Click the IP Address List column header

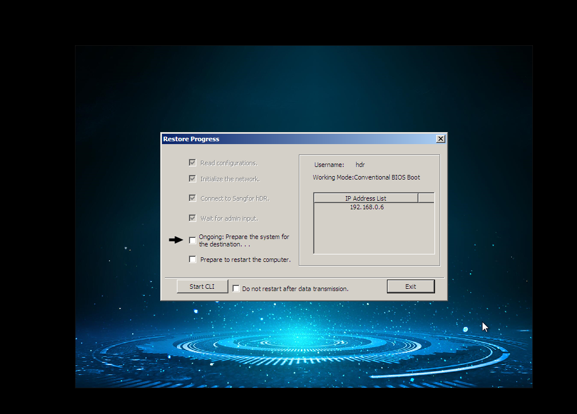click(366, 198)
